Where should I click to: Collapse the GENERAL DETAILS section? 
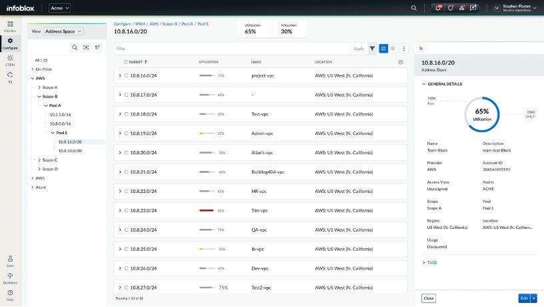click(x=424, y=84)
